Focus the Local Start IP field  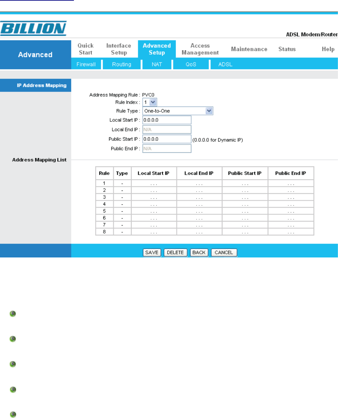pos(167,120)
